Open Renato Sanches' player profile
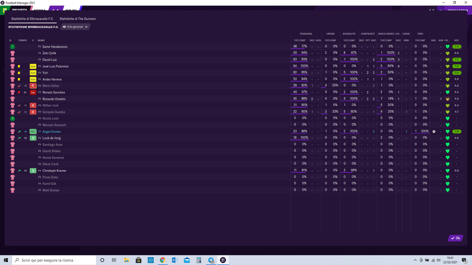 (x=53, y=92)
